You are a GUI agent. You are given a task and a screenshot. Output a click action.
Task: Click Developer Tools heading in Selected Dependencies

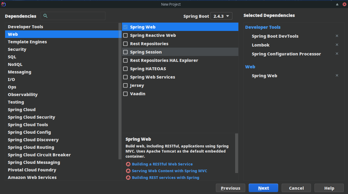(x=263, y=27)
